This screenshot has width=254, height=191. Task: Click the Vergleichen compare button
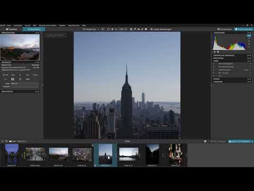pos(89,29)
